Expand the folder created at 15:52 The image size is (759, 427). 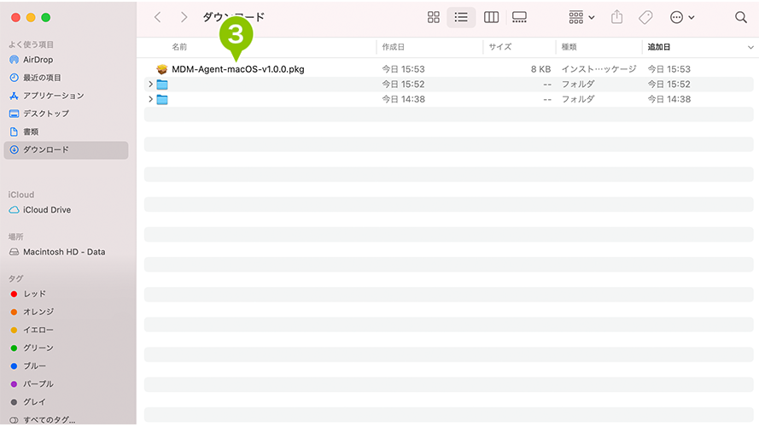[x=150, y=85]
